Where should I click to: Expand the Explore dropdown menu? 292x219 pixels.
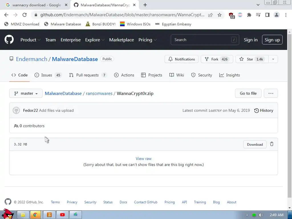95,40
